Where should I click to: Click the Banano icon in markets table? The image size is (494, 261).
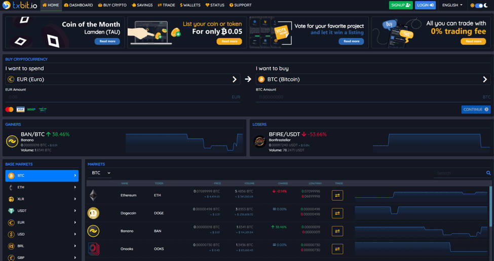tap(93, 231)
